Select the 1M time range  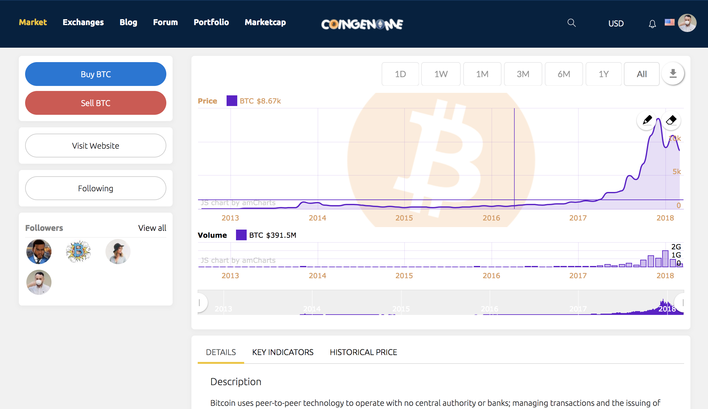point(482,74)
